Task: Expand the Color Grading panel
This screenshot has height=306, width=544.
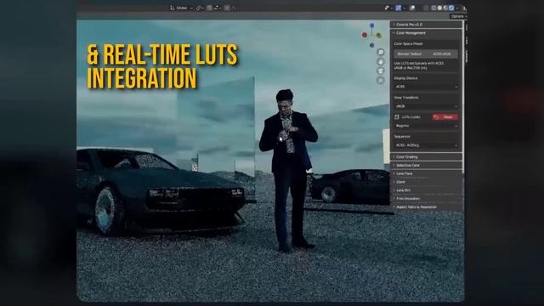Action: click(426, 157)
